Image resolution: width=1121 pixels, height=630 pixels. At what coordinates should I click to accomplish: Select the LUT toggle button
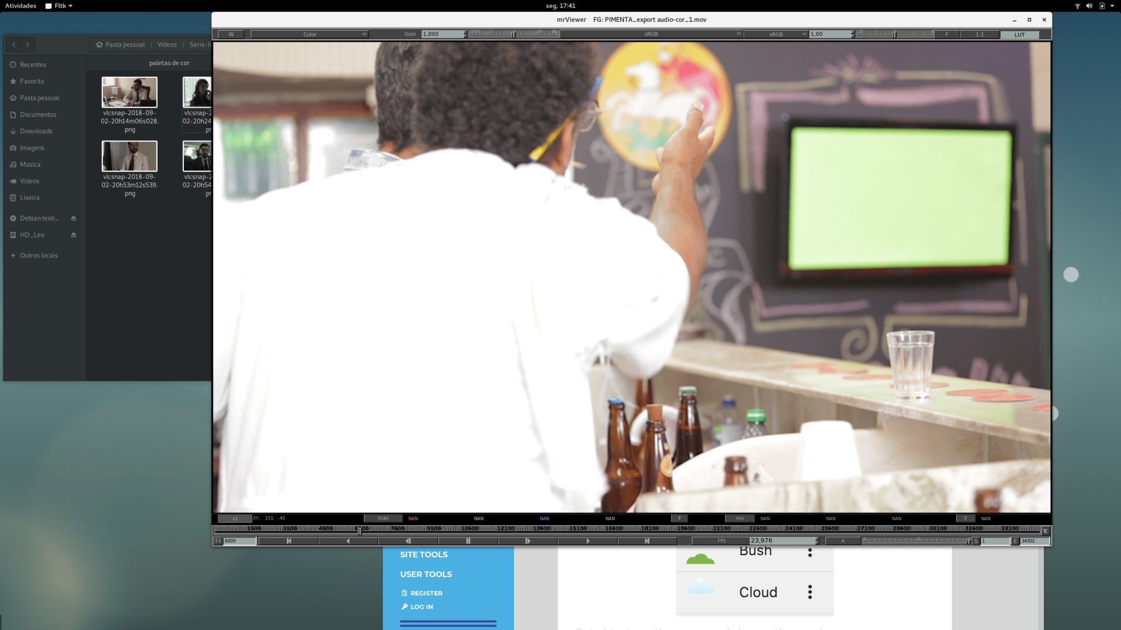[x=1020, y=34]
